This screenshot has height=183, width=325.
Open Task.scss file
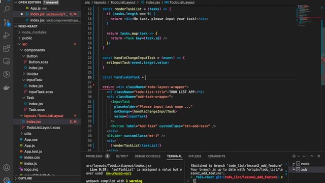coord(47,110)
